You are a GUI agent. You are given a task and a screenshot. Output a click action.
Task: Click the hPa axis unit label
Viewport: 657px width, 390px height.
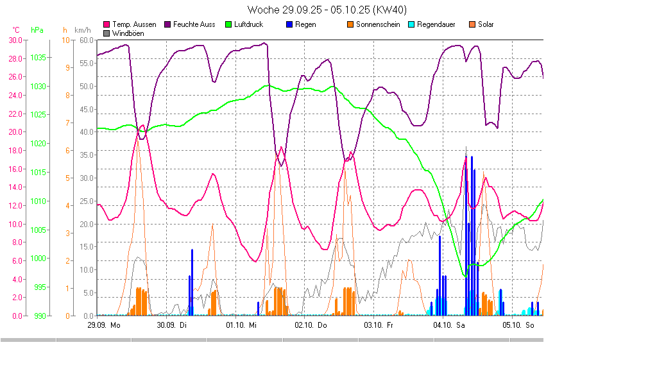(37, 30)
